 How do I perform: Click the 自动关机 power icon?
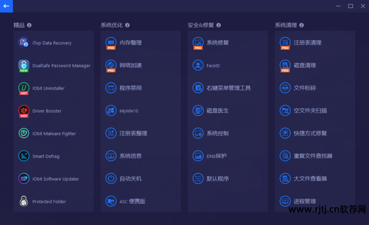point(111,179)
